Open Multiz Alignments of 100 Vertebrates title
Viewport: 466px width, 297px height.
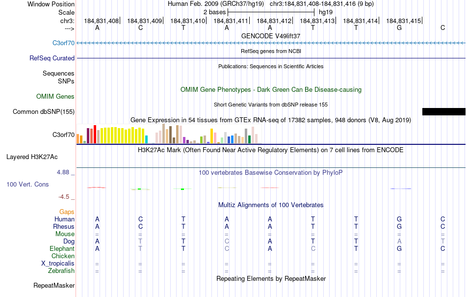(271, 205)
